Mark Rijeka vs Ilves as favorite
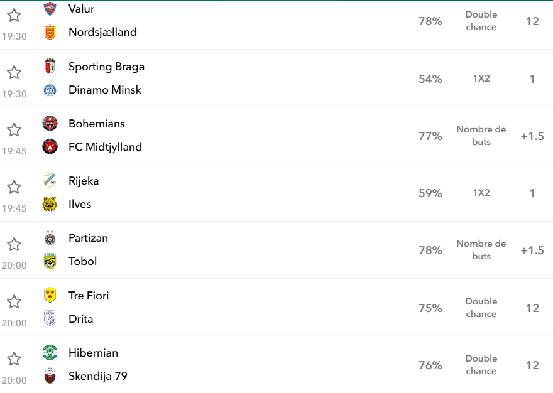553x393 pixels. click(x=14, y=187)
